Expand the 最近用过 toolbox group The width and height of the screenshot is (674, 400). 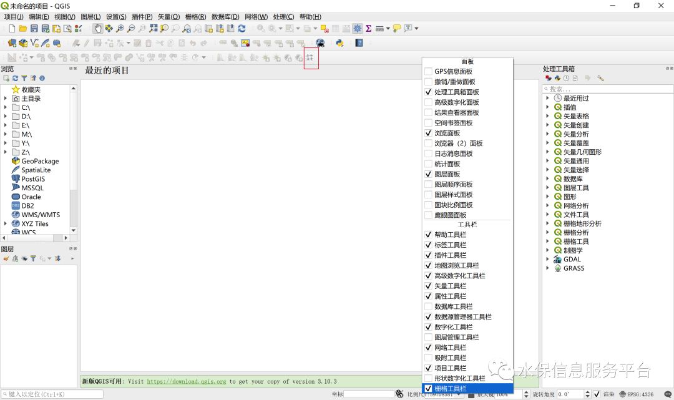click(x=548, y=98)
